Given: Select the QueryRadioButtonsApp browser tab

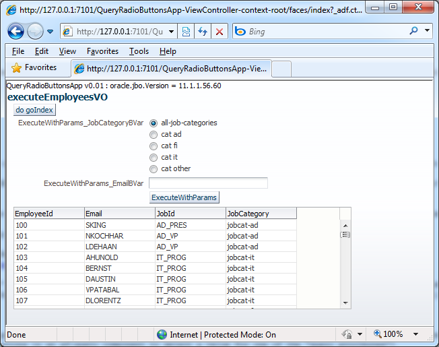Looking at the screenshot, I should coord(171,69).
